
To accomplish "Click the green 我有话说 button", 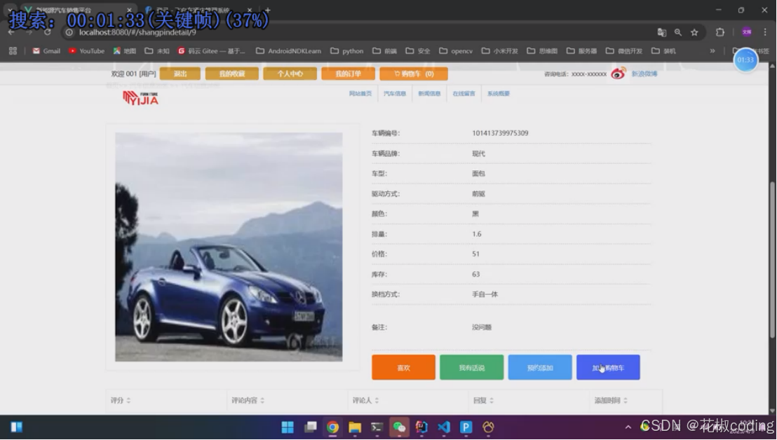I will click(x=472, y=367).
